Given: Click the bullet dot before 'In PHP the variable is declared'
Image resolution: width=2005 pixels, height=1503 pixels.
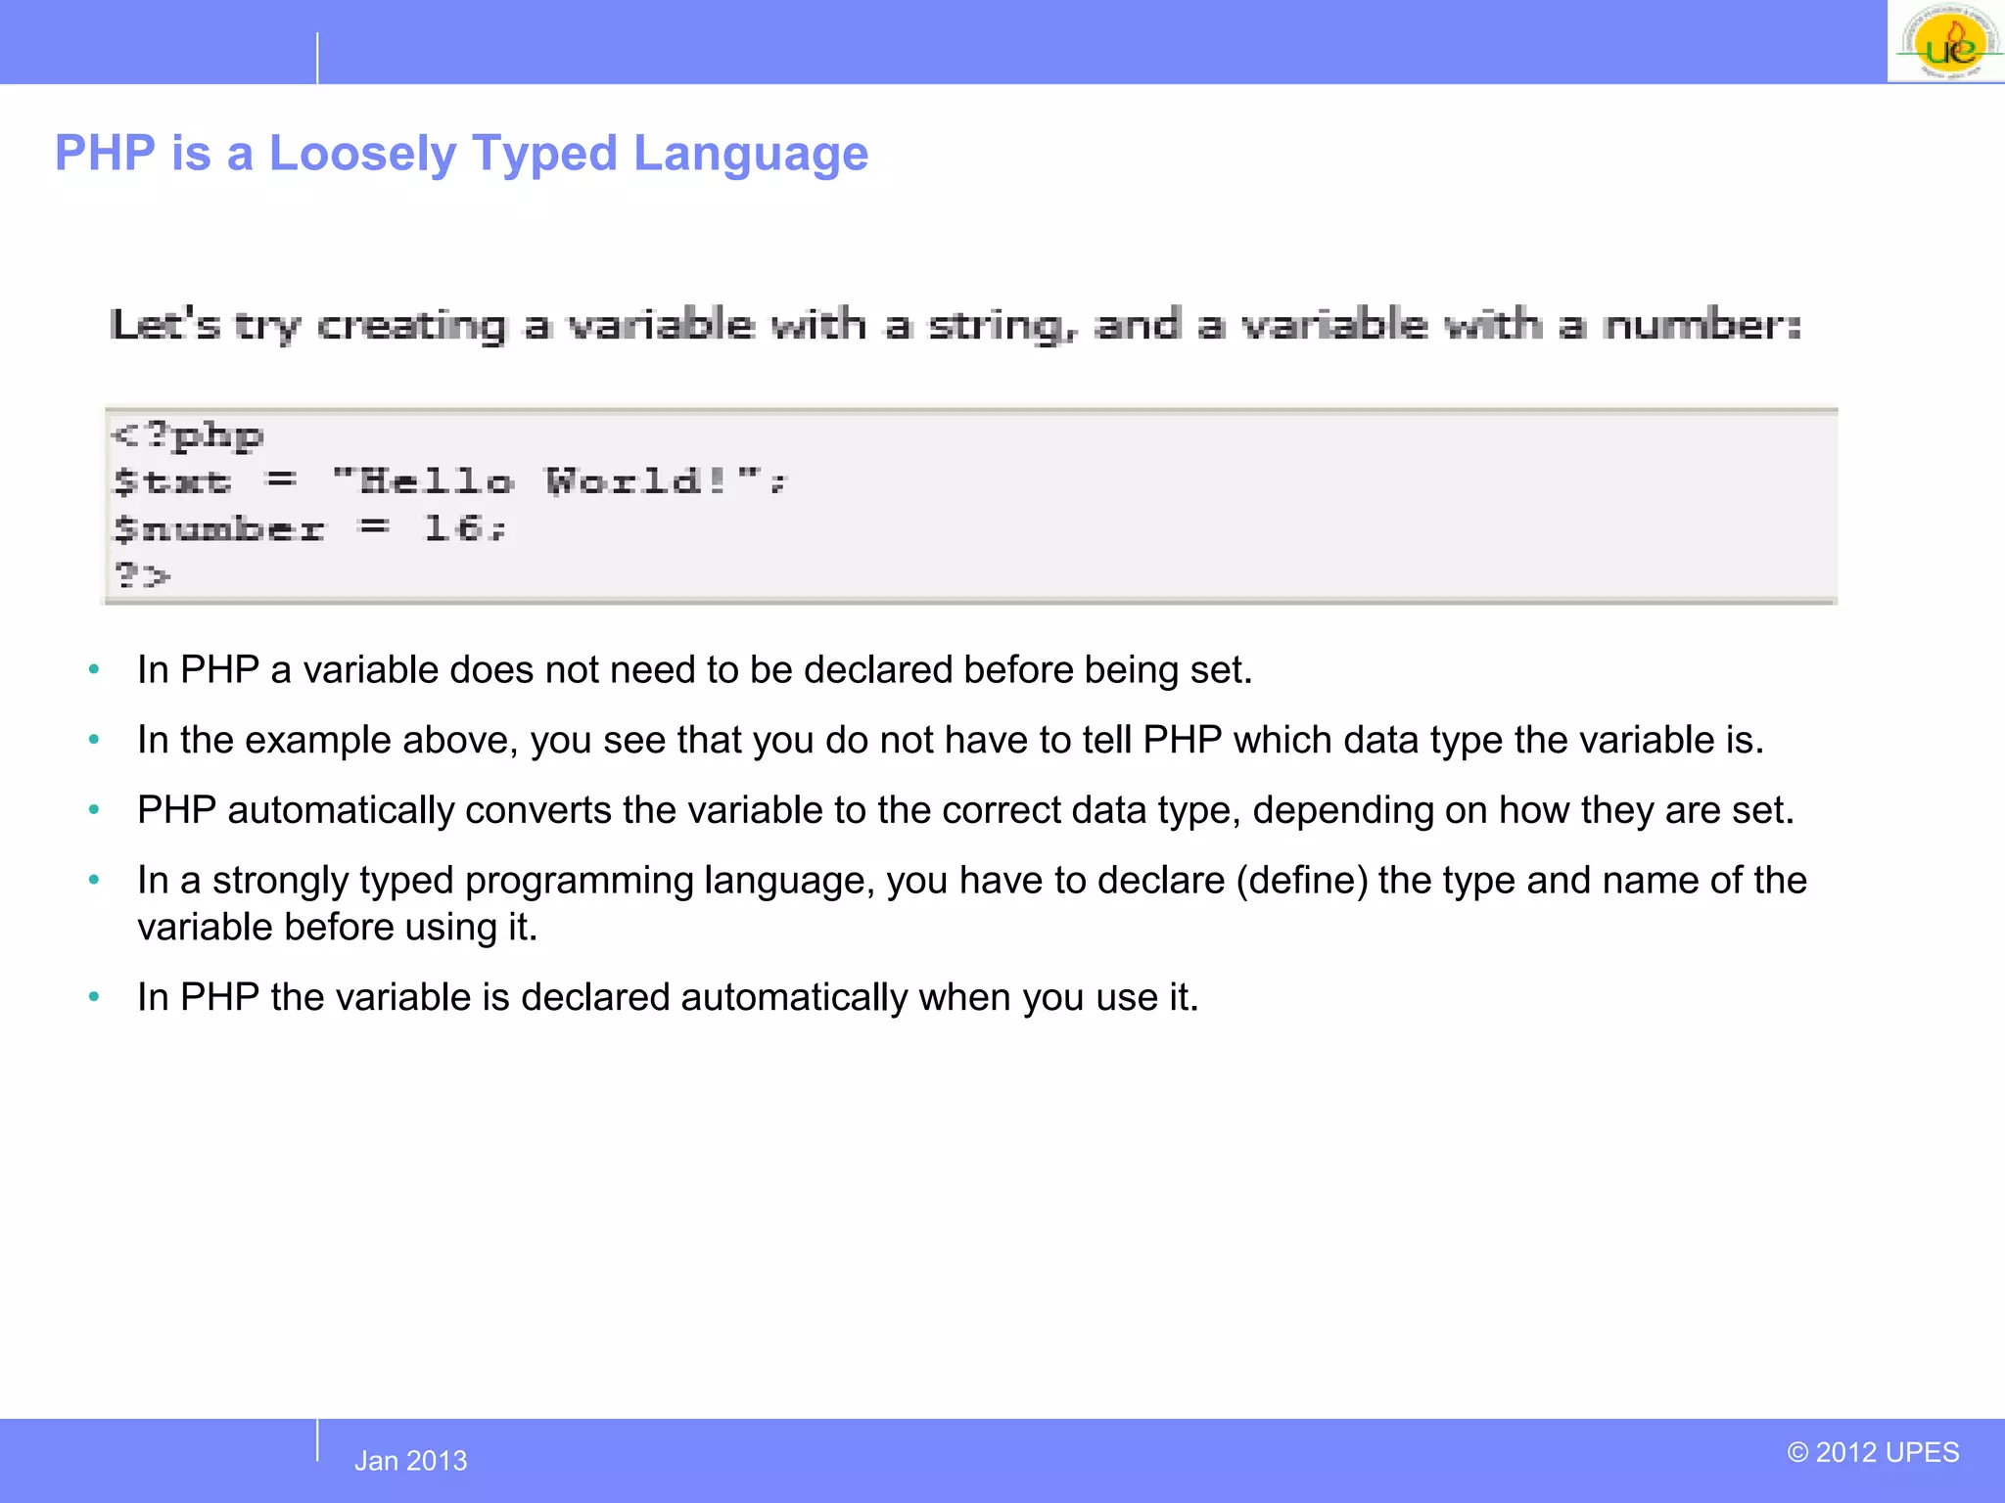Looking at the screenshot, I should 94,998.
